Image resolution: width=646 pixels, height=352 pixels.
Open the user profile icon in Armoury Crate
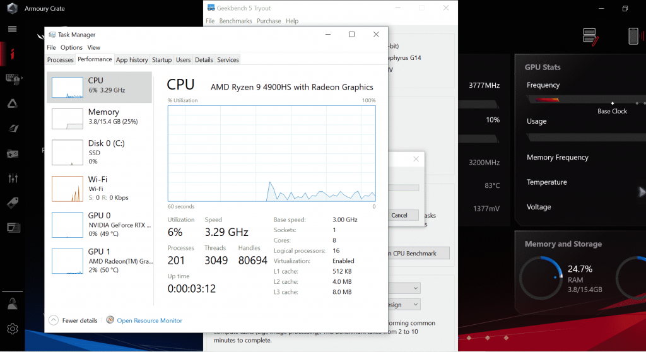coord(13,304)
